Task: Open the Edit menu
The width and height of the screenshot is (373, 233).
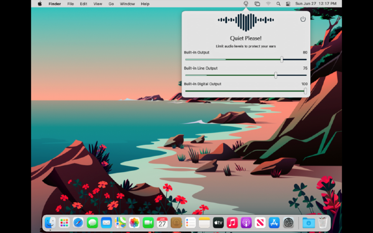Action: (83, 4)
